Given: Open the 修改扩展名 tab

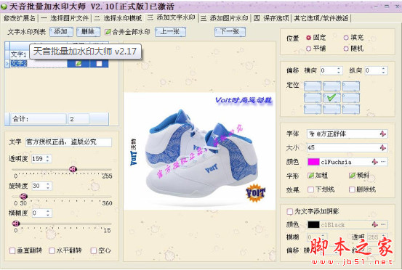Looking at the screenshot, I should click(x=20, y=18).
